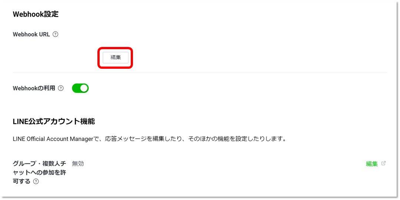Viewport: 400px width, 200px height.
Task: Click the white knob of the green toggle
Action: point(84,88)
